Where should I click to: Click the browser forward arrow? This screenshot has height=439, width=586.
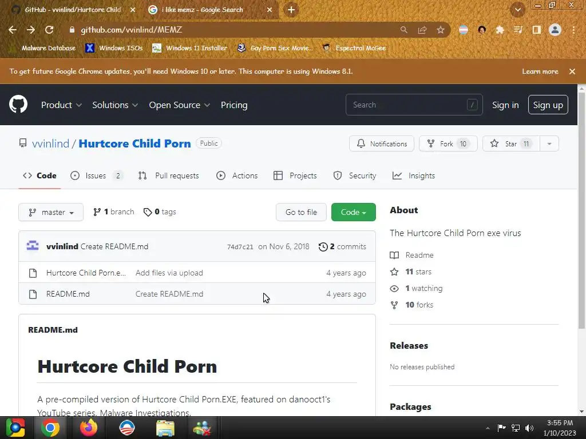[31, 30]
